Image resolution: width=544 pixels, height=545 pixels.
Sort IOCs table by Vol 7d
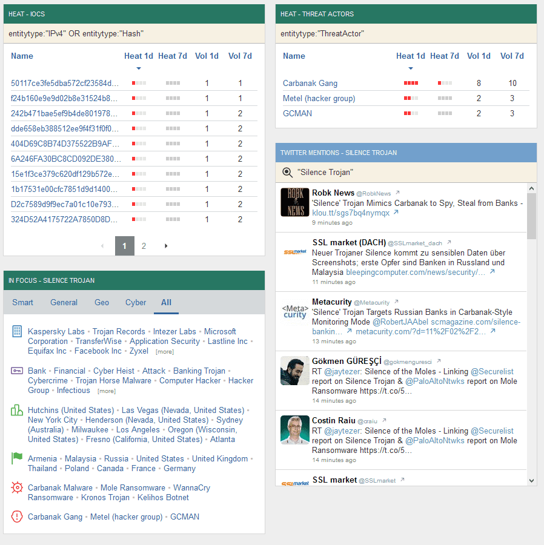240,56
